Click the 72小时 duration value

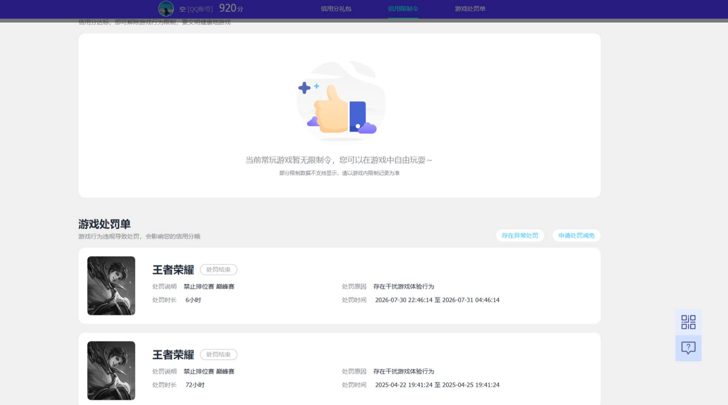tap(195, 385)
